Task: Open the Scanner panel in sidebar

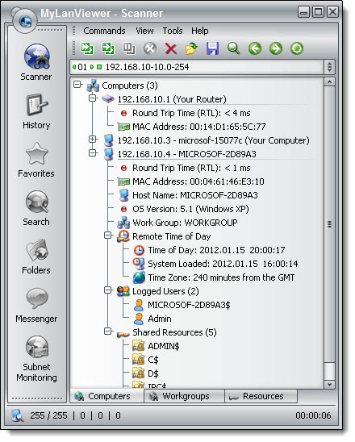Action: click(36, 62)
